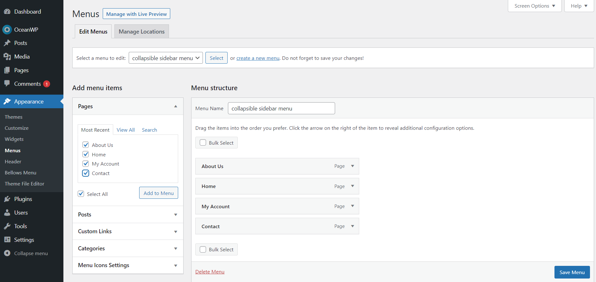Open the select a menu to edit dropdown
596x282 pixels.
tap(166, 58)
